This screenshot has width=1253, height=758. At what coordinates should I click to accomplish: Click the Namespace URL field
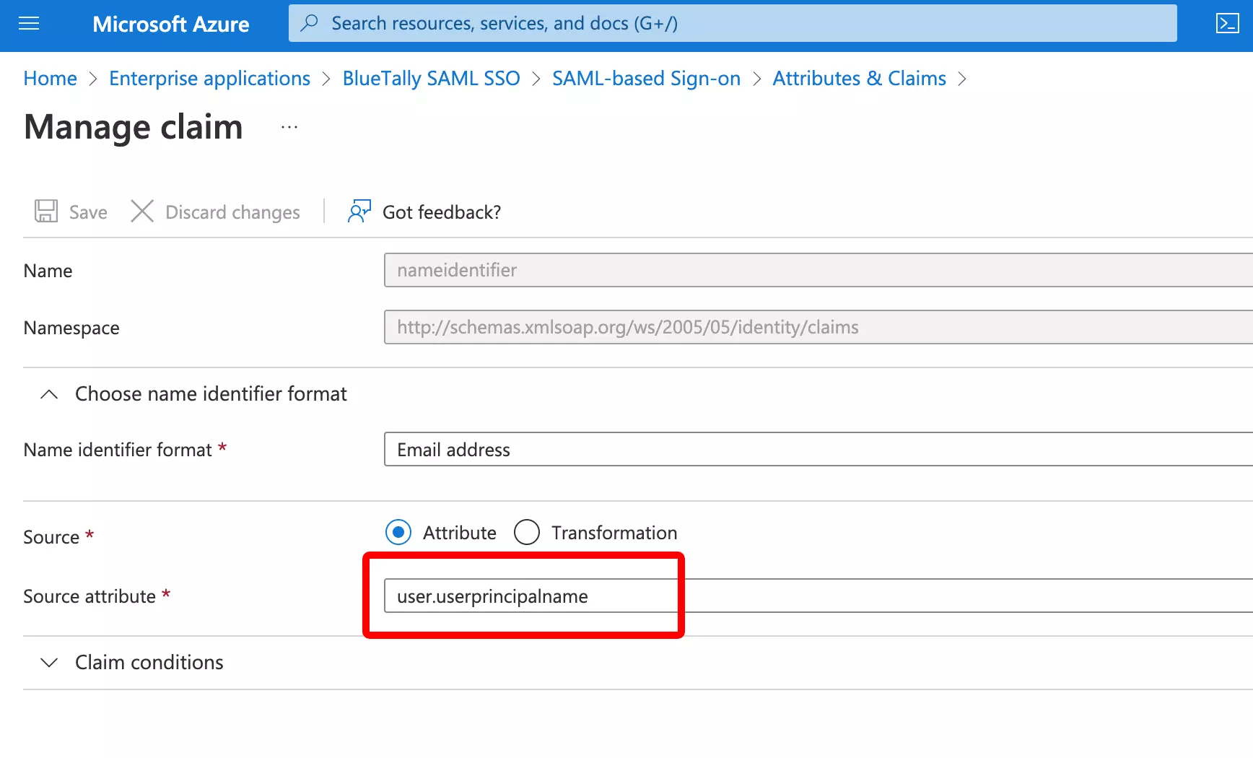[x=818, y=327]
